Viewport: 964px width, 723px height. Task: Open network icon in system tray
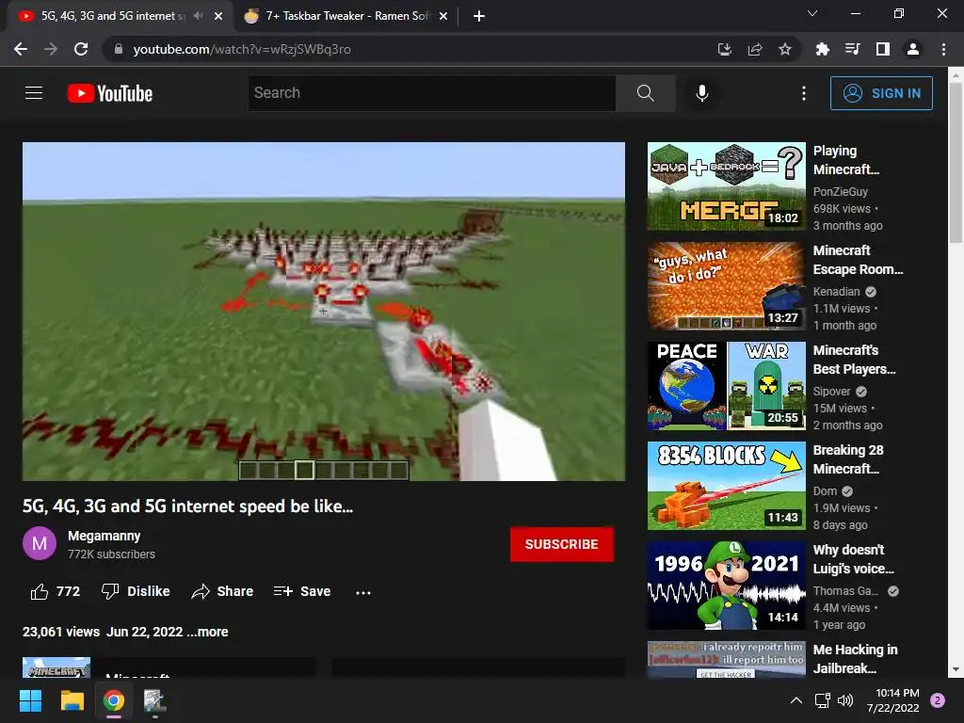tap(822, 700)
